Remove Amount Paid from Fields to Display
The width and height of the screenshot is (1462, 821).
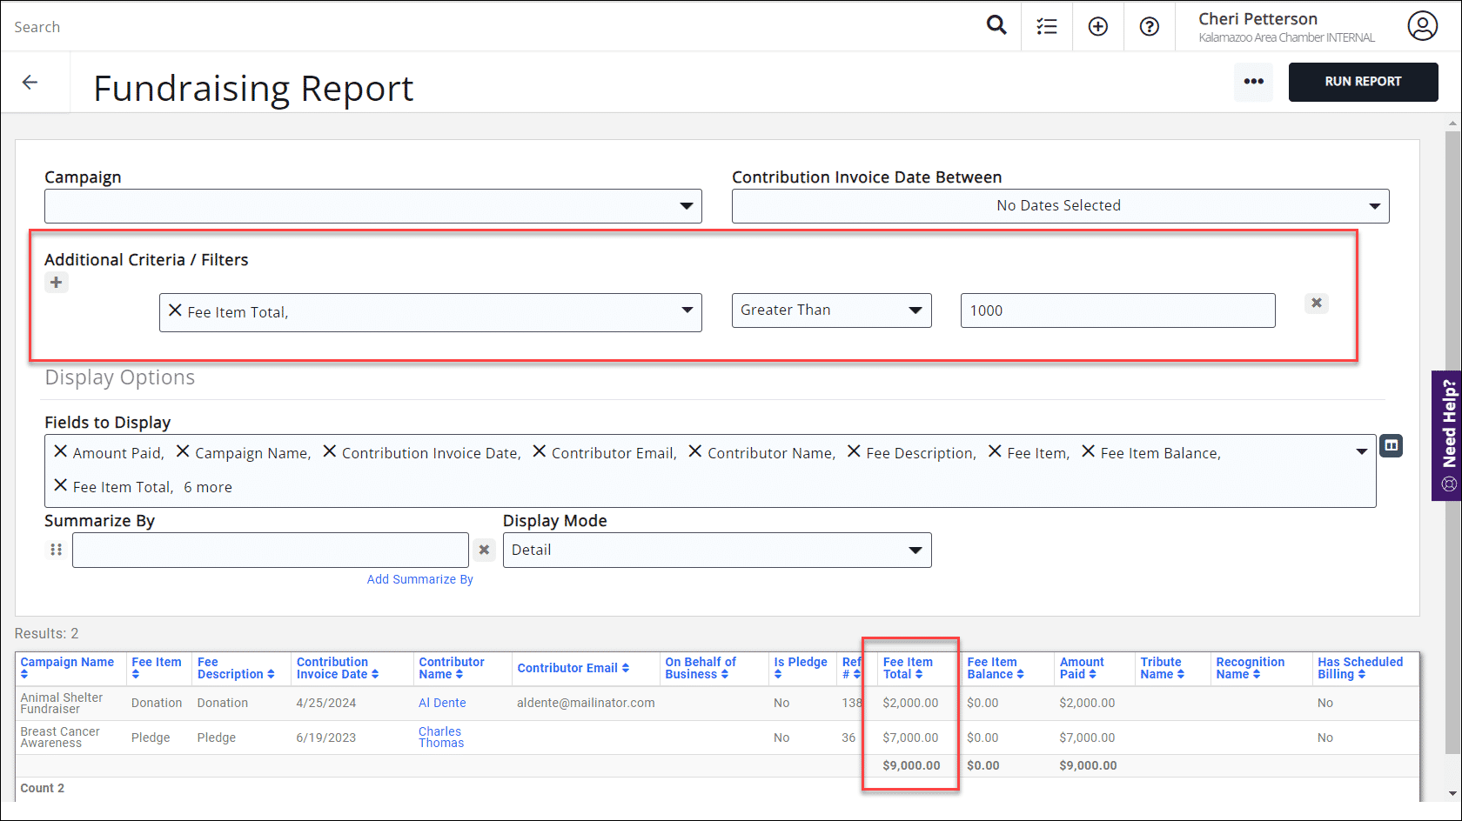pyautogui.click(x=61, y=451)
